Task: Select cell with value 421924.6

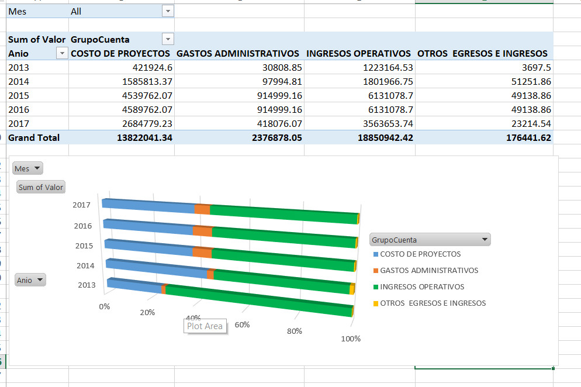Action: pos(122,67)
